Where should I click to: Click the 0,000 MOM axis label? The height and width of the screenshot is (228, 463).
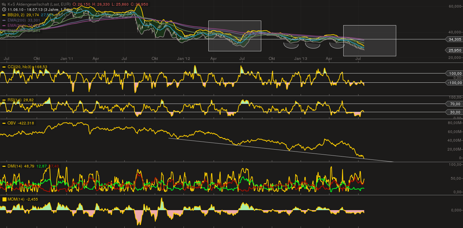click(456, 210)
